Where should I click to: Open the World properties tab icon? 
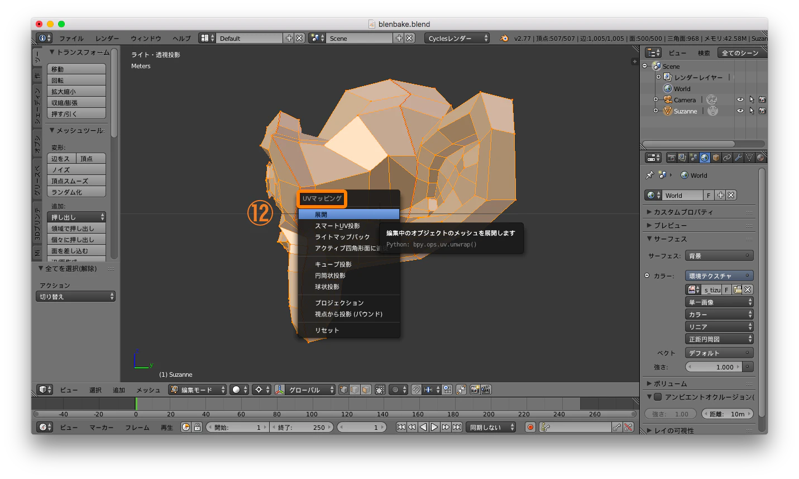click(705, 158)
